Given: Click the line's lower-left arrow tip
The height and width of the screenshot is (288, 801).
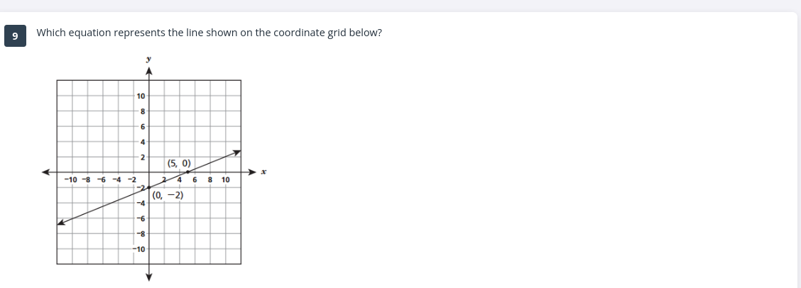Looking at the screenshot, I should (x=60, y=223).
